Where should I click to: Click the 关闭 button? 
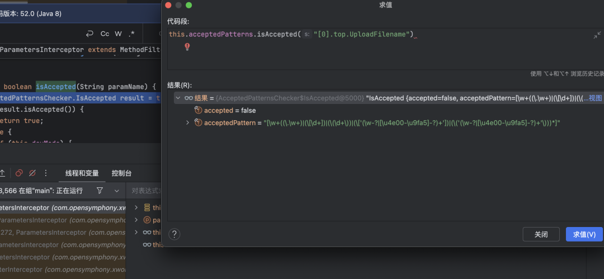541,234
